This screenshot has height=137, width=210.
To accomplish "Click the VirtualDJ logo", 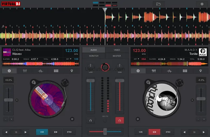I will click(x=11, y=4).
